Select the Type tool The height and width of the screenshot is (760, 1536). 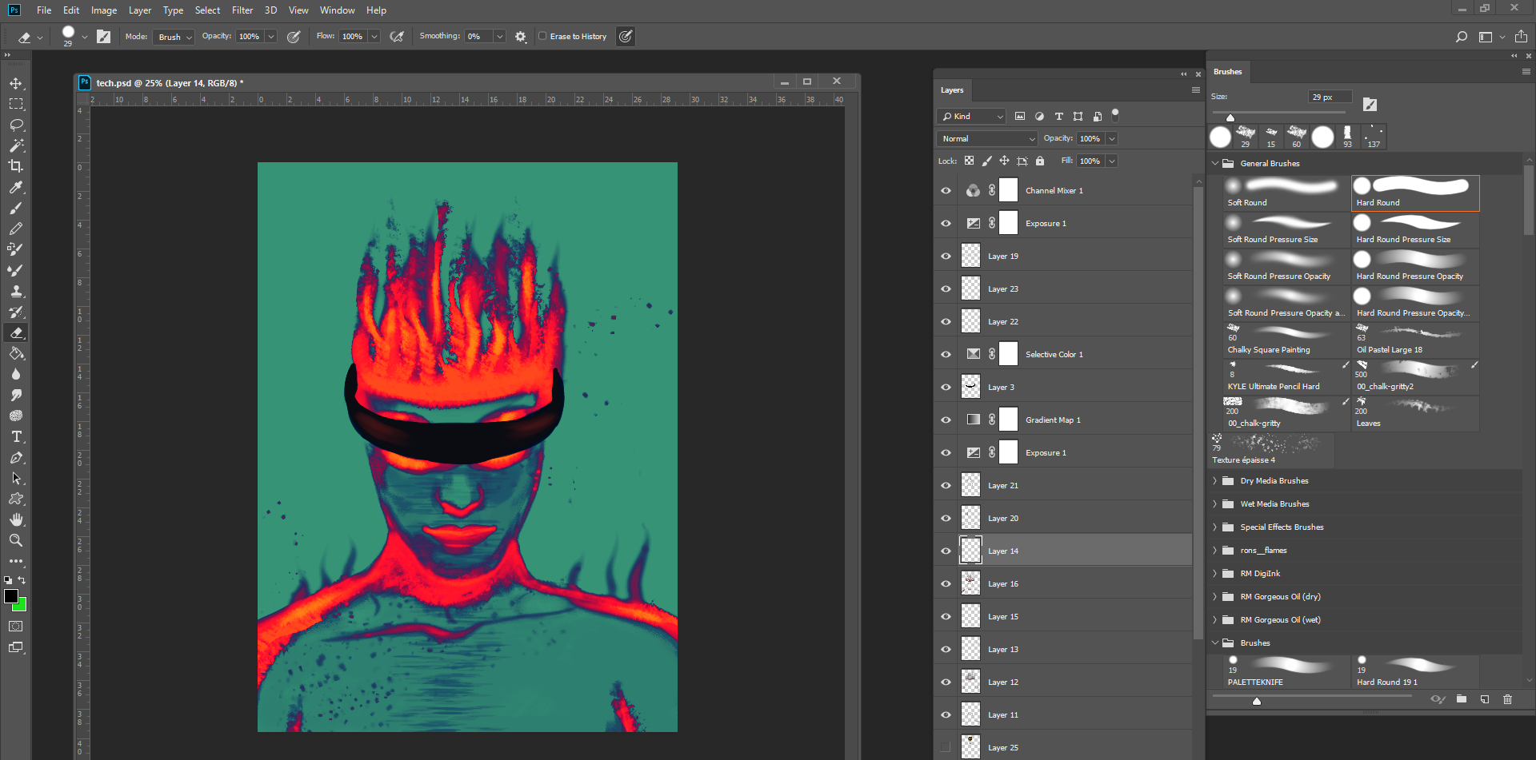pyautogui.click(x=15, y=436)
